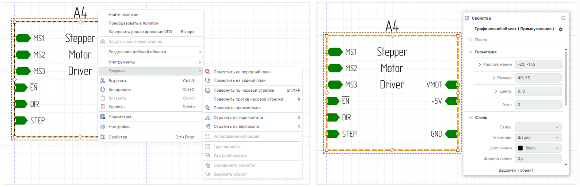Click the trash icon next to Удалить
This screenshot has height=187, width=580.
tap(103, 107)
